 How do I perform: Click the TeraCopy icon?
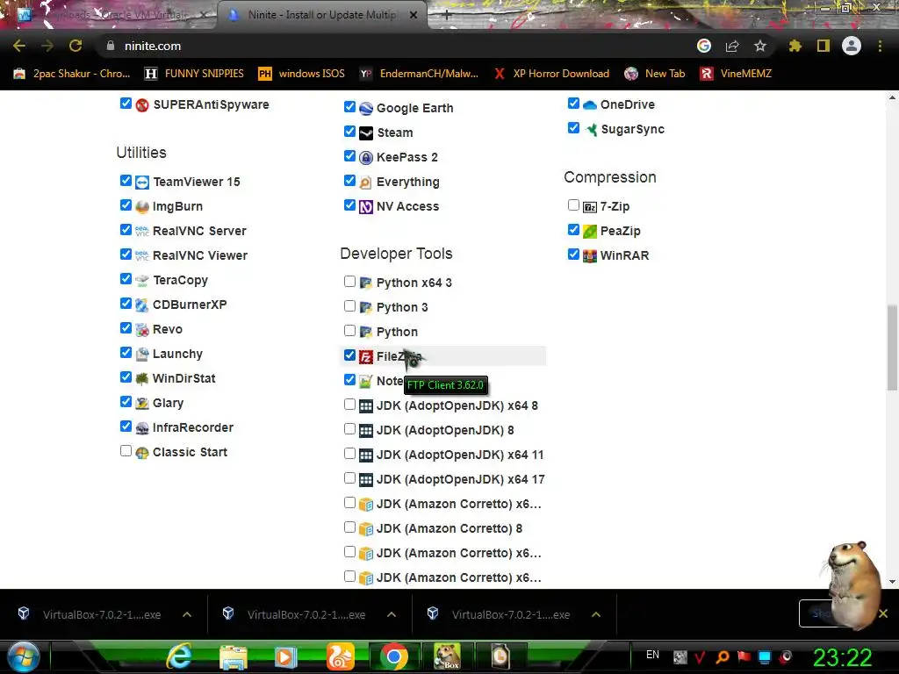point(142,281)
